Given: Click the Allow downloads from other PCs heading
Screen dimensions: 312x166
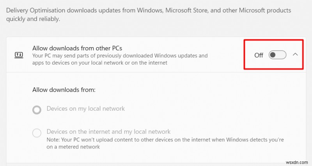Looking at the screenshot, I should [77, 48].
